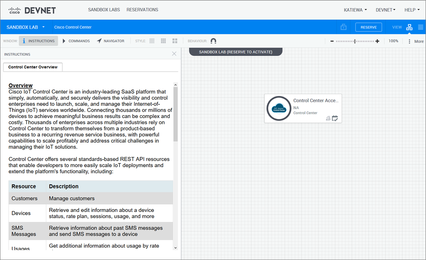Toggle the Instructions window panel
The height and width of the screenshot is (260, 426).
pyautogui.click(x=38, y=41)
